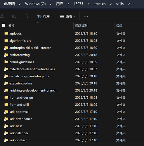This screenshot has height=146, width=144.
Task: Expand the chevron after 用户
Action: (68, 4)
